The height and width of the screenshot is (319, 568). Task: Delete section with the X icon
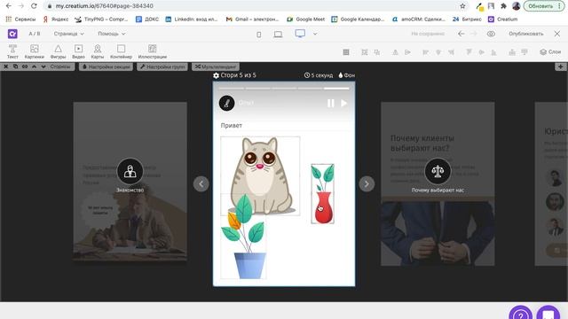[x=6, y=66]
